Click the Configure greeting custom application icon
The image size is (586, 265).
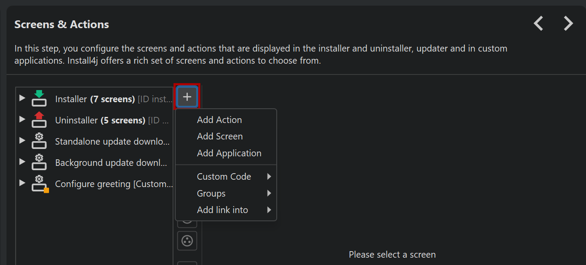click(39, 184)
